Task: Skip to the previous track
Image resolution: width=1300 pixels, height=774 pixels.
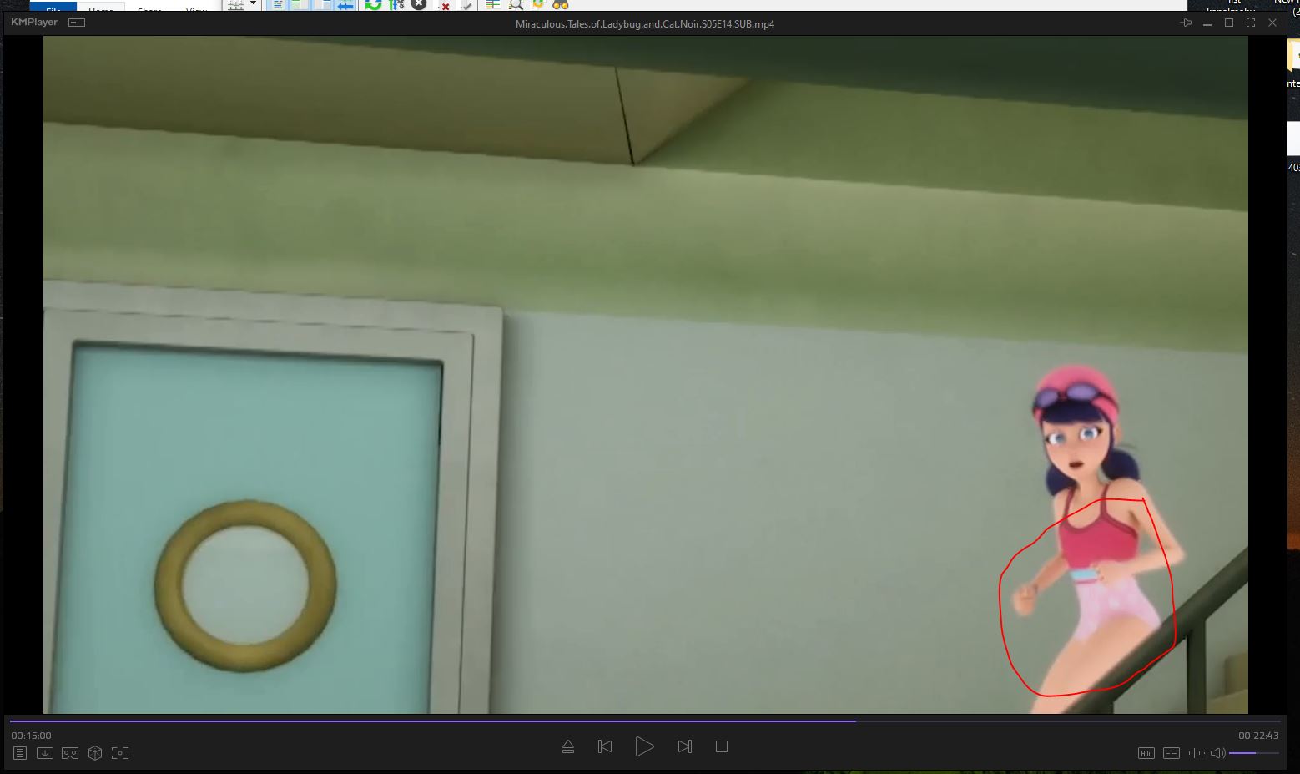Action: [x=606, y=746]
